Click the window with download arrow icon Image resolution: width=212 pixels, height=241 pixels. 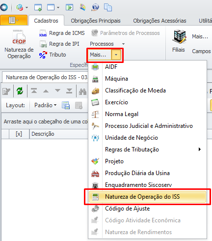38,7
